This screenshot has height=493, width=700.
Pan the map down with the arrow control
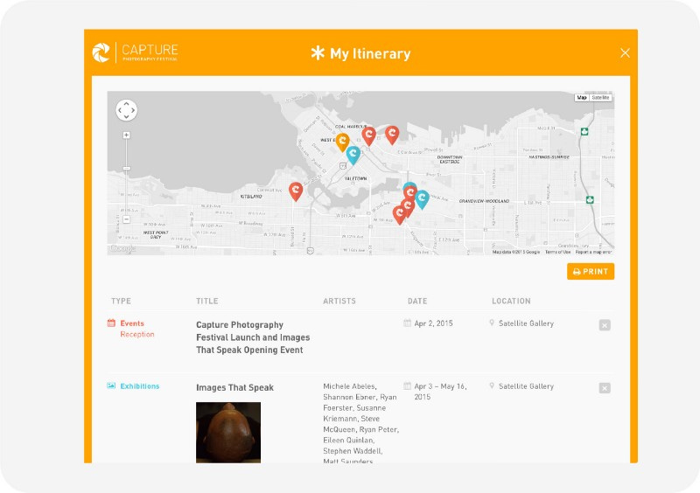tap(126, 117)
